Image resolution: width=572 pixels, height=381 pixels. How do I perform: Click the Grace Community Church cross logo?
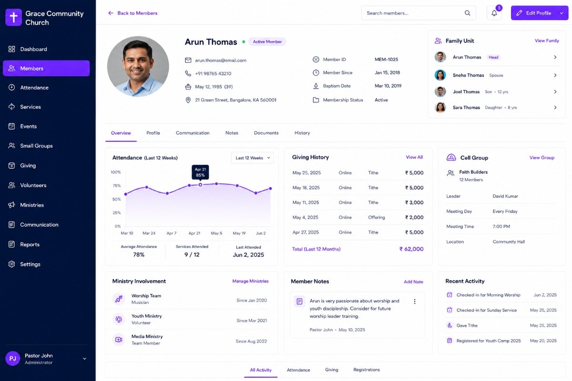click(x=13, y=18)
